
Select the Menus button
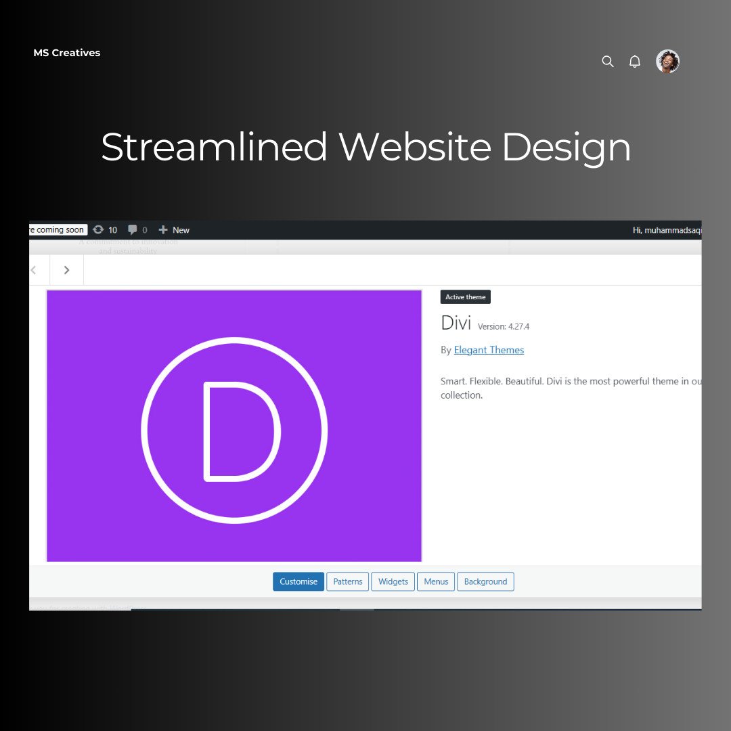[x=436, y=581]
